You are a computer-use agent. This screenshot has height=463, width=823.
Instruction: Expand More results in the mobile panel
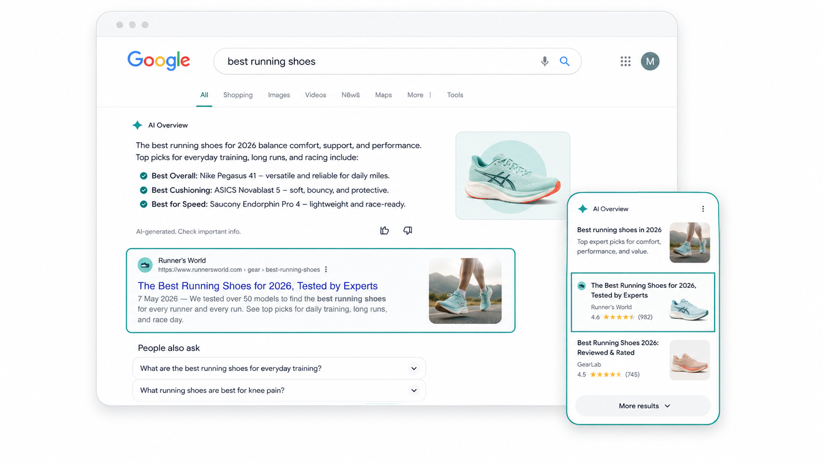point(643,406)
